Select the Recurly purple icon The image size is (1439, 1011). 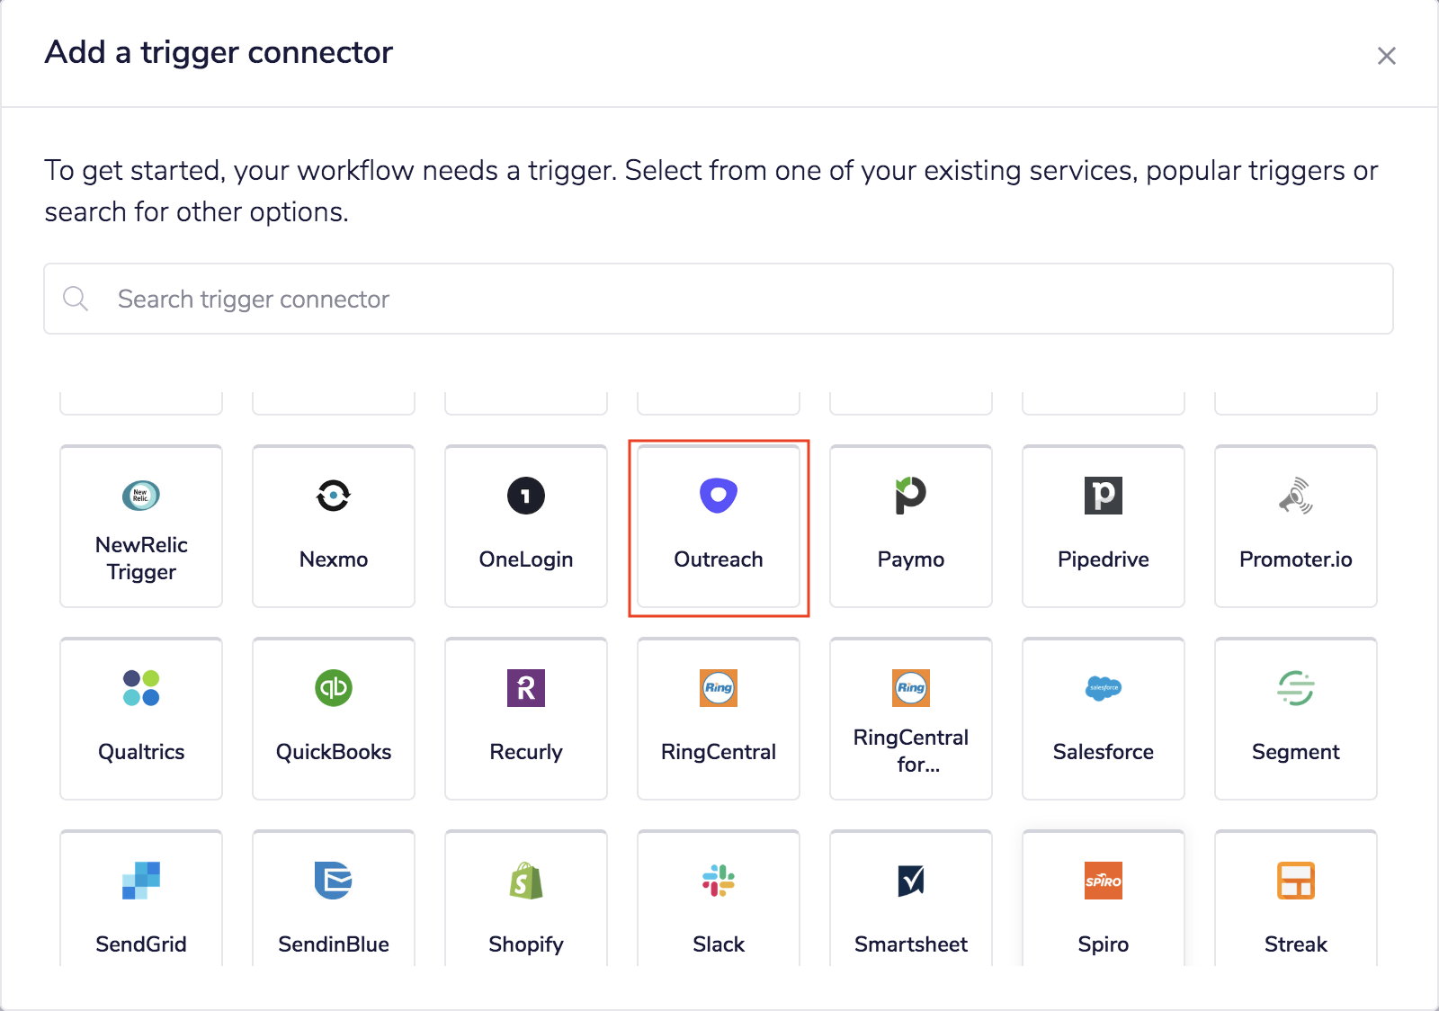(x=526, y=688)
